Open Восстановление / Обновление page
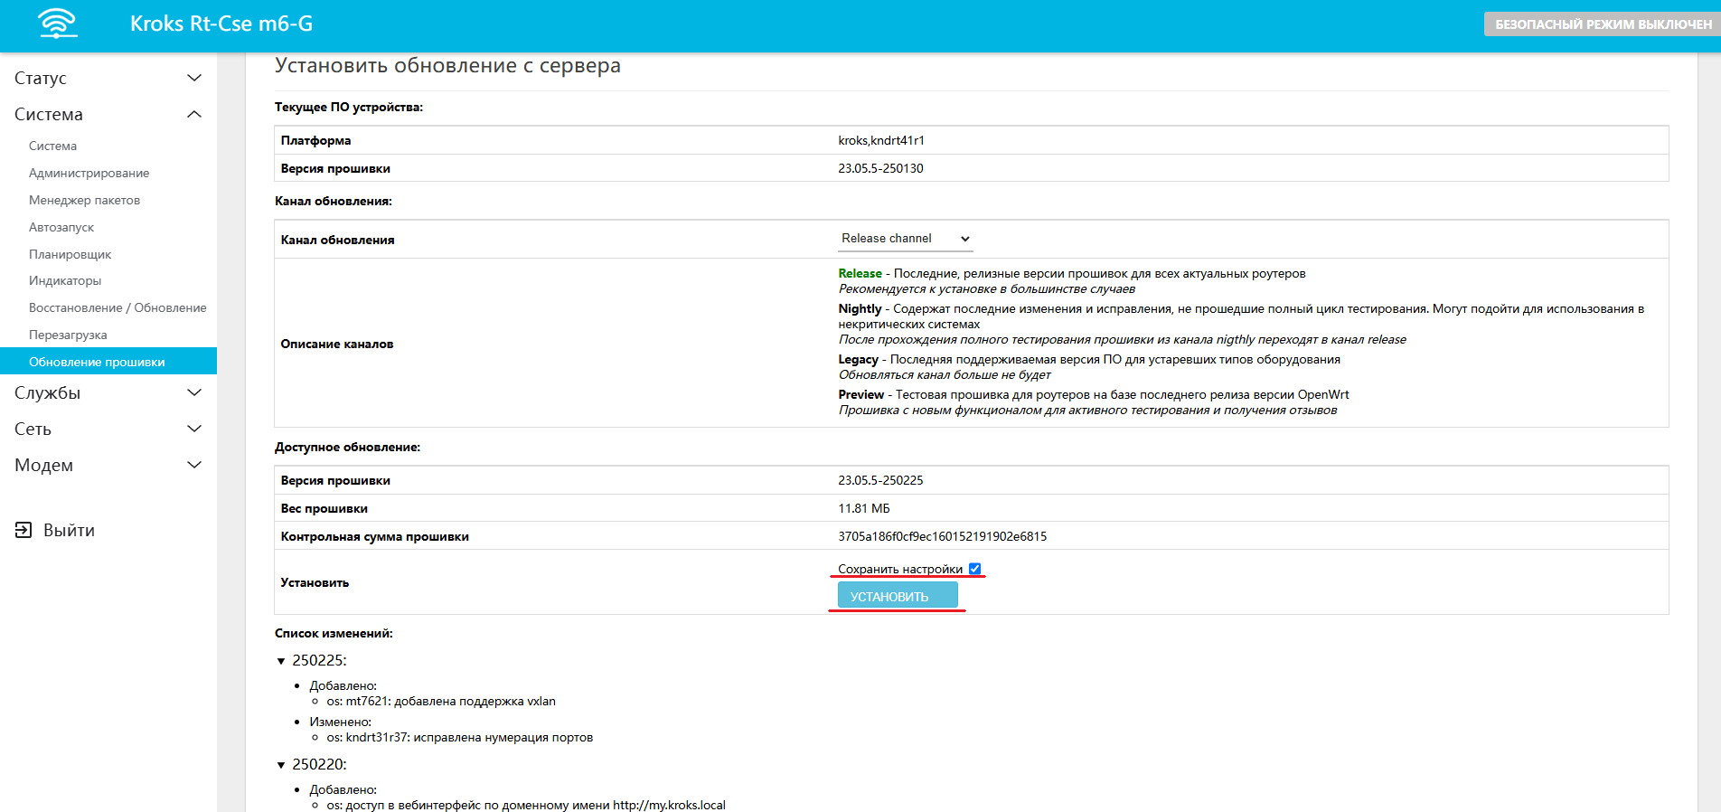Viewport: 1721px width, 812px height. coord(118,307)
